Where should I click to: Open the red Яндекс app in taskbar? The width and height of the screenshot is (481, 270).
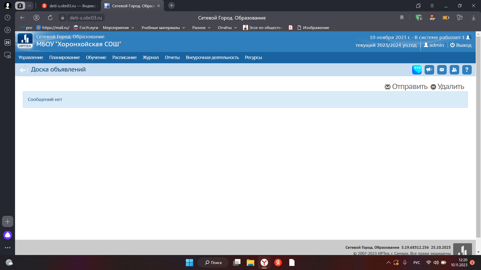click(x=278, y=262)
